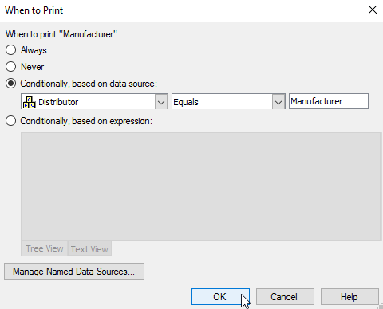The width and height of the screenshot is (383, 309).
Task: Click the Cancel button
Action: tap(285, 296)
